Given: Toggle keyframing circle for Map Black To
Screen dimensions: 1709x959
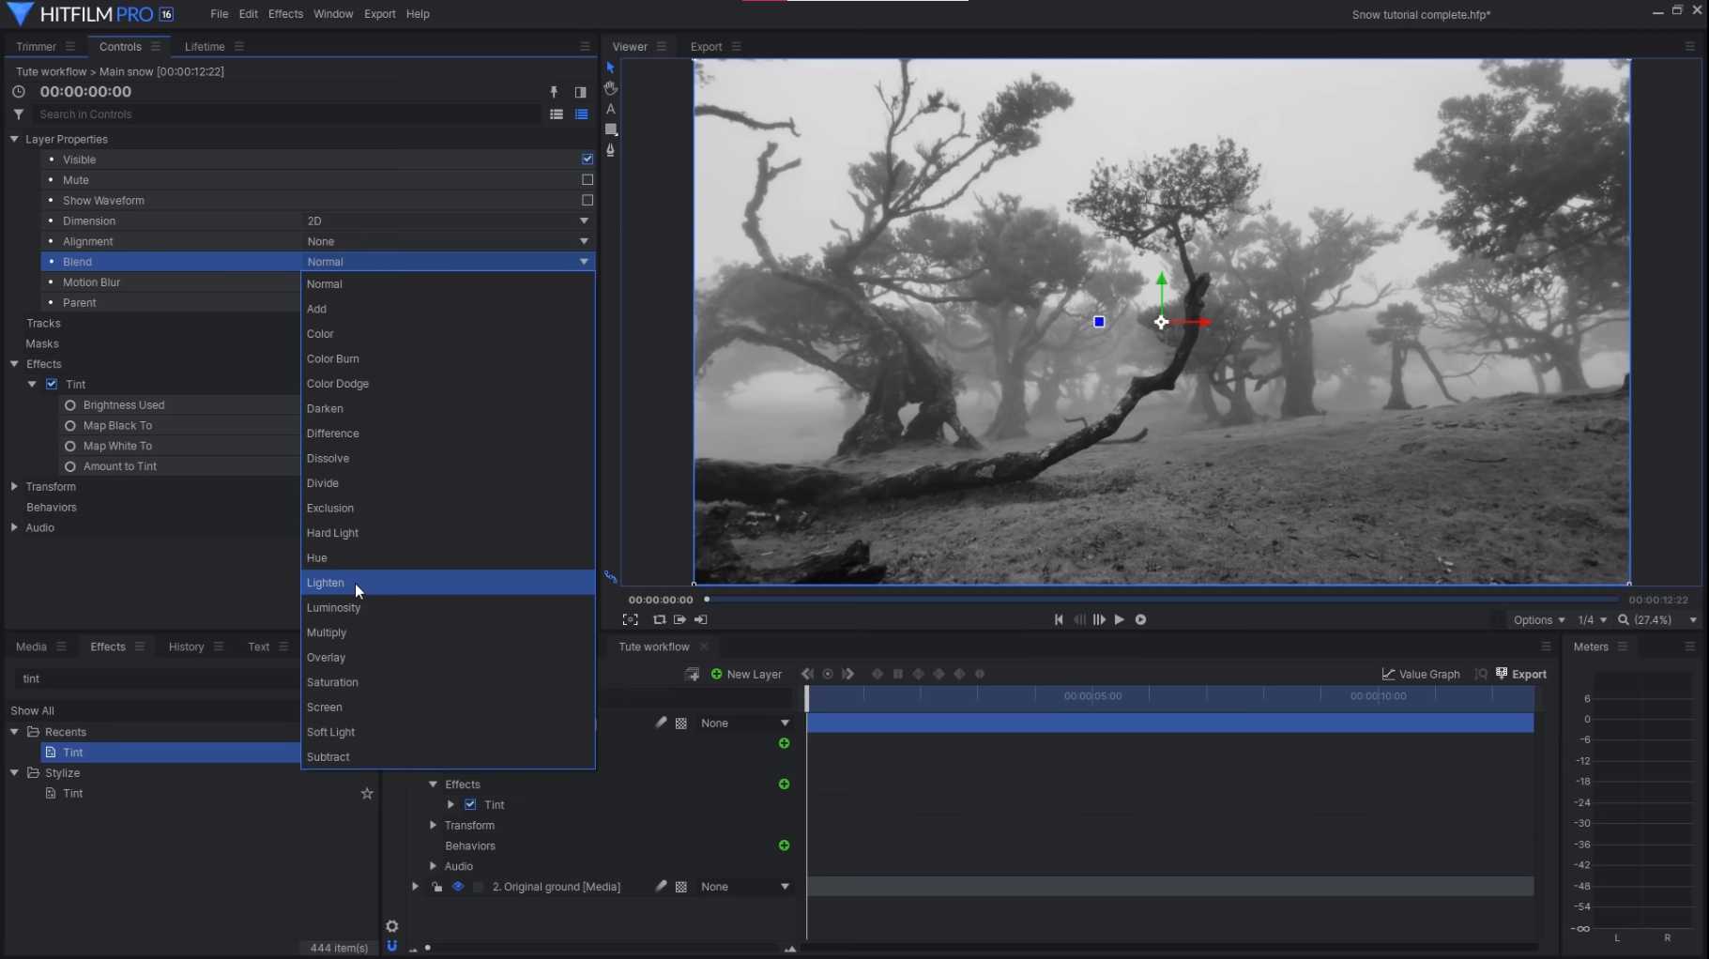Looking at the screenshot, I should (x=70, y=426).
